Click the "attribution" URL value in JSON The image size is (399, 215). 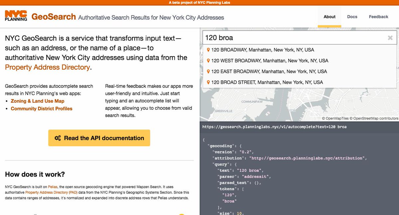(308, 158)
